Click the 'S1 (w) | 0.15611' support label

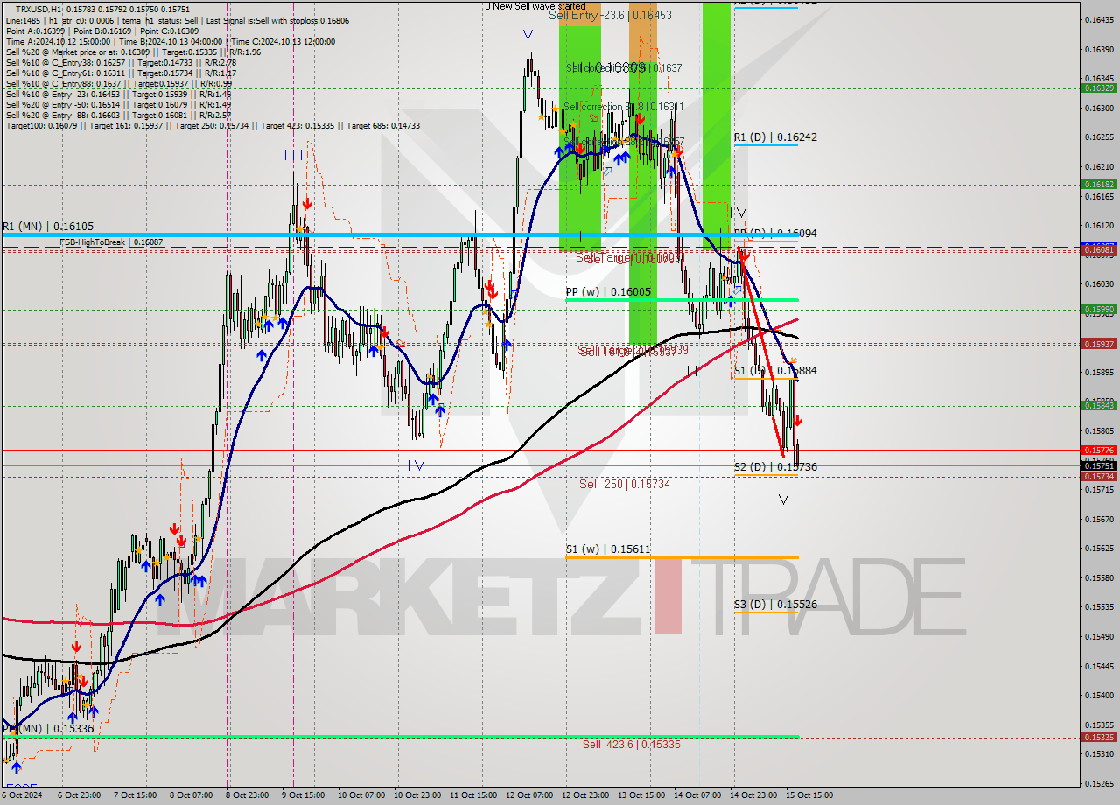[607, 549]
